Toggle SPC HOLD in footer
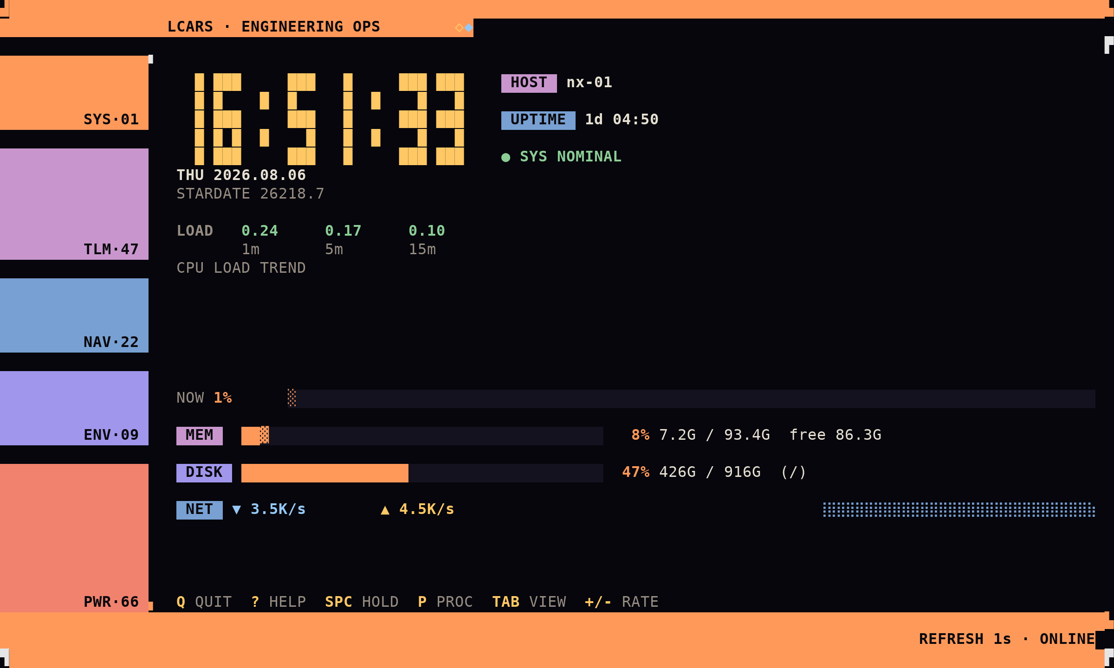 (362, 602)
